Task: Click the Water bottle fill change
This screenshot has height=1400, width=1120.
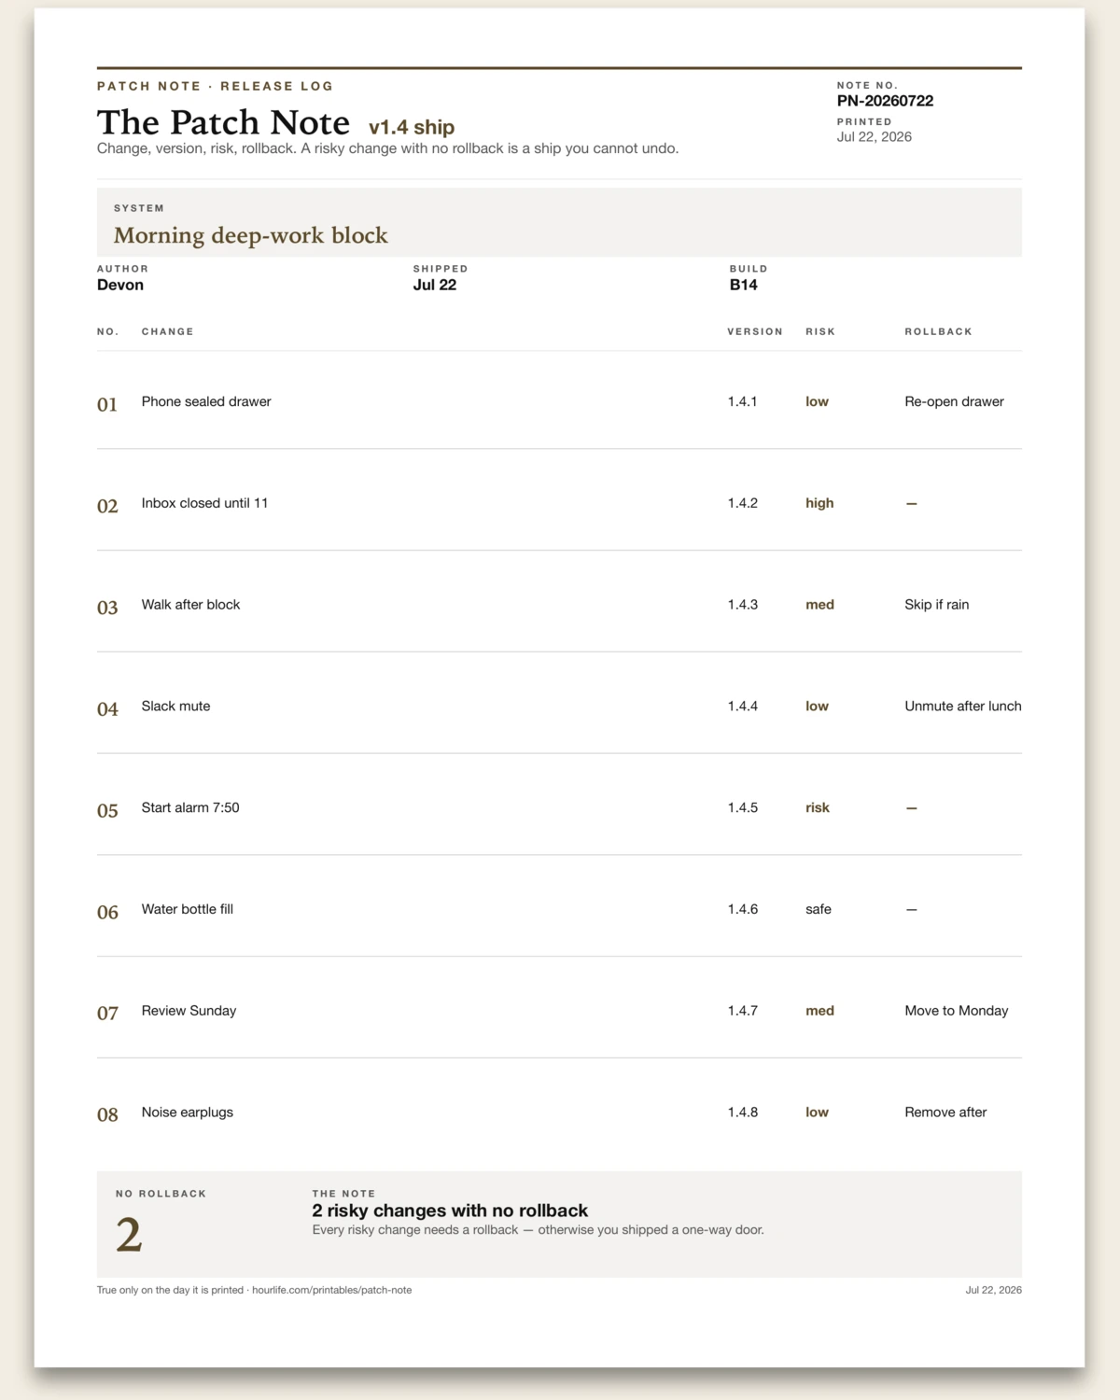Action: (188, 909)
